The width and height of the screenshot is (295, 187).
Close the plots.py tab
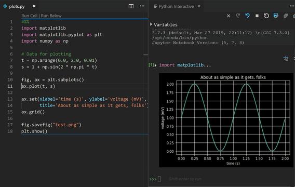[x=34, y=6]
